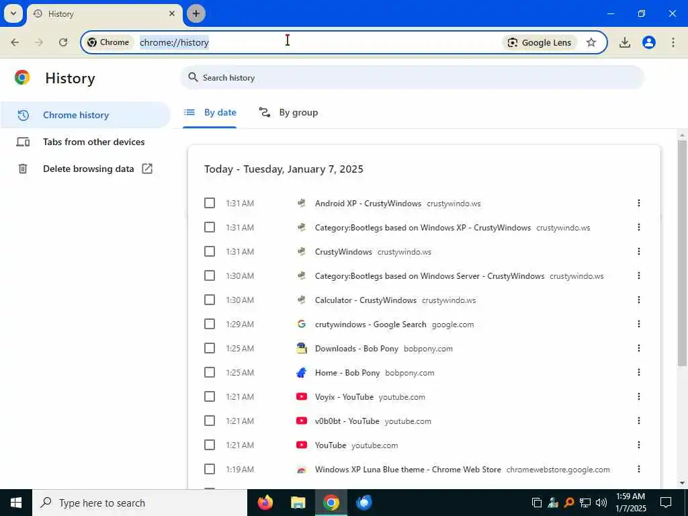Click the Chrome taskbar icon

[x=331, y=503]
